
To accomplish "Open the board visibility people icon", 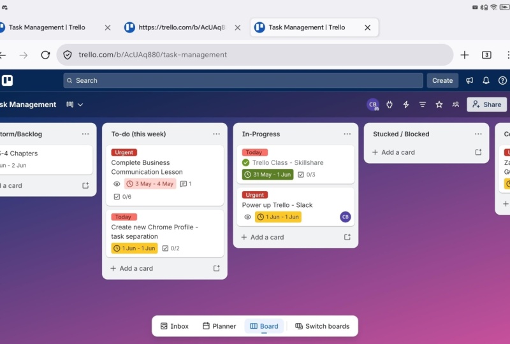I will point(456,104).
